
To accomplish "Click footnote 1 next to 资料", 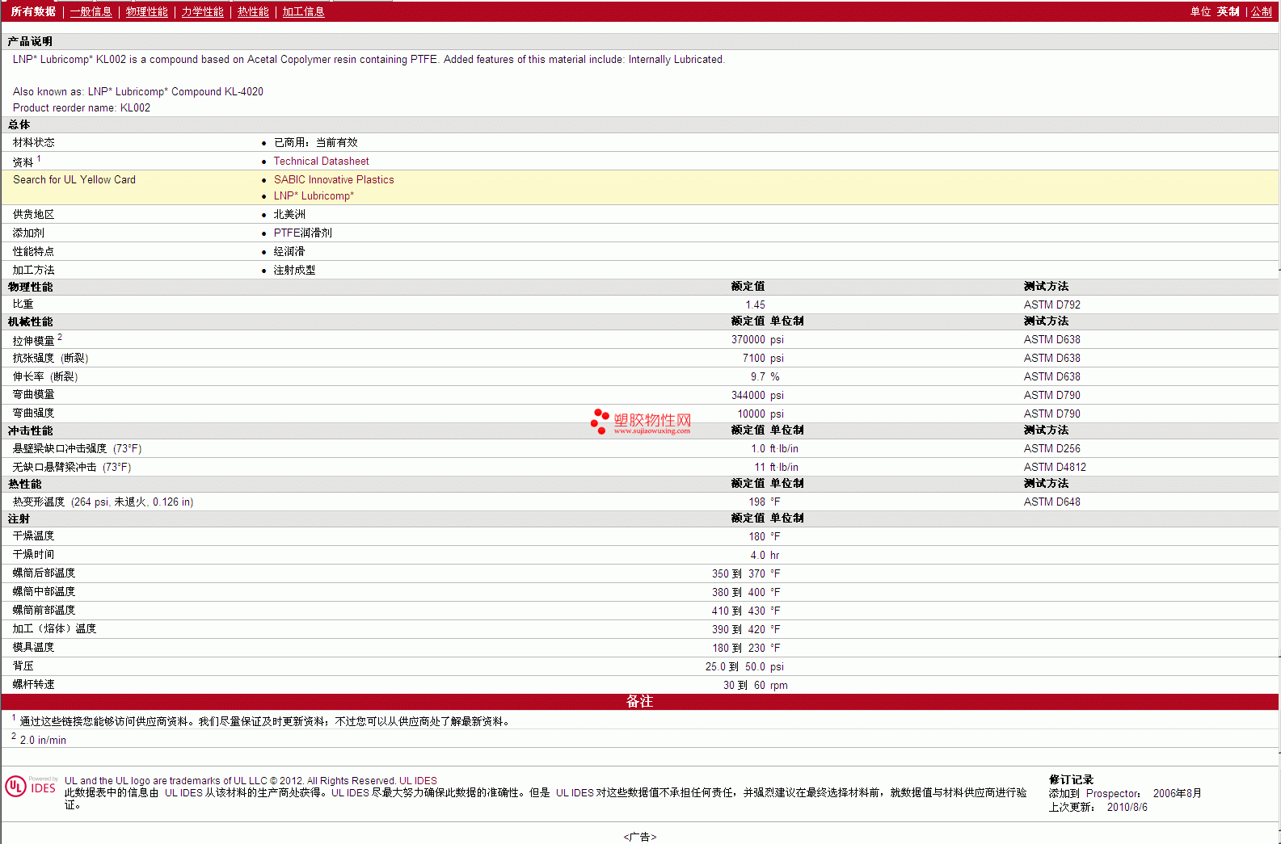I will coord(39,158).
